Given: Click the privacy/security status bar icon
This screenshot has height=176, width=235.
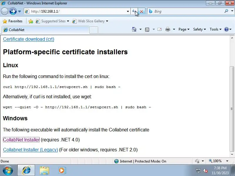Looking at the screenshot, I should (197, 161).
